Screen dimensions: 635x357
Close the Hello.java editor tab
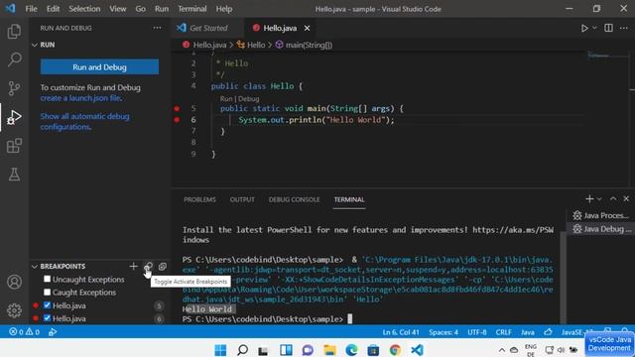point(307,28)
